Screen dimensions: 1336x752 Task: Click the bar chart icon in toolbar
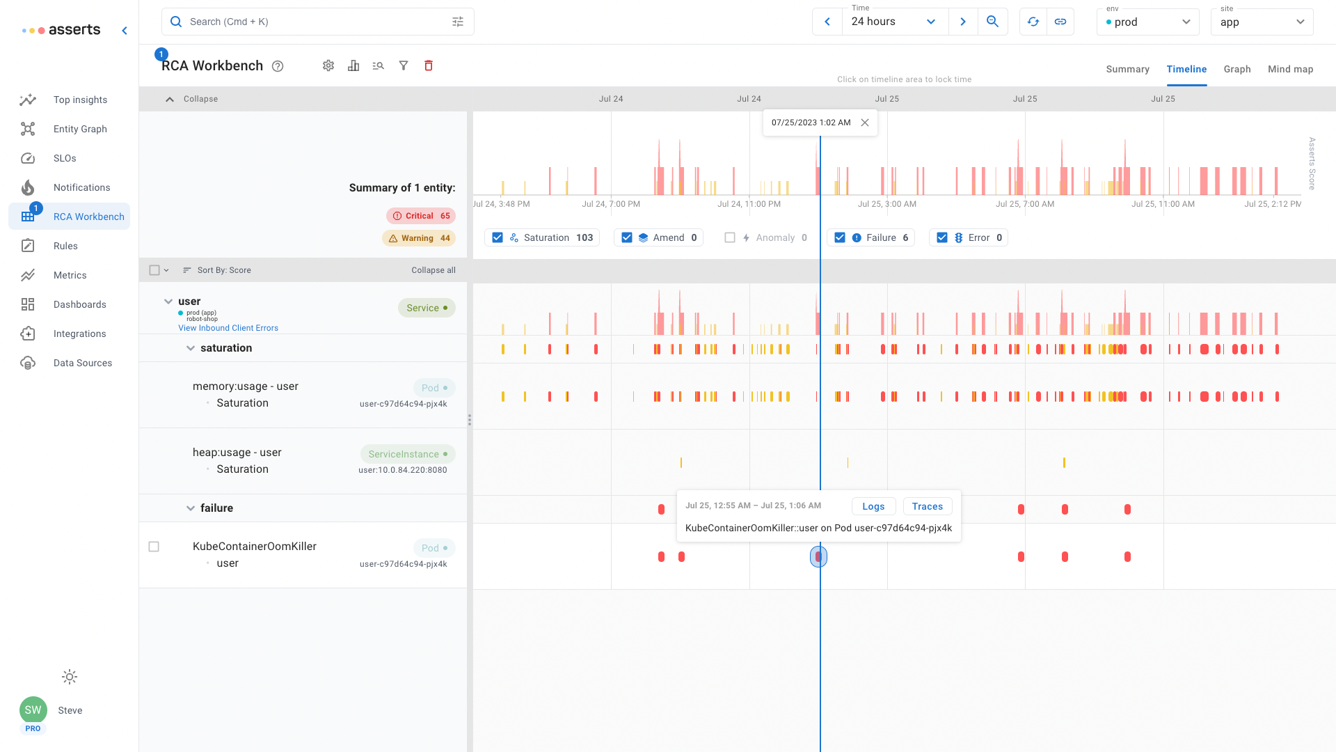tap(353, 65)
